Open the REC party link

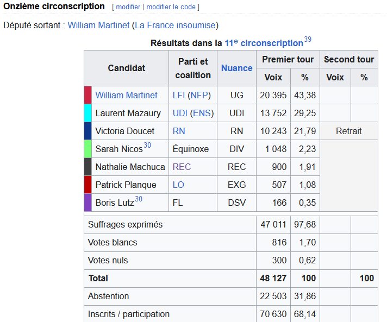tap(182, 167)
